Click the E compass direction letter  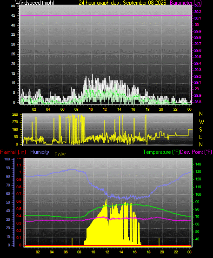pyautogui.click(x=200, y=137)
